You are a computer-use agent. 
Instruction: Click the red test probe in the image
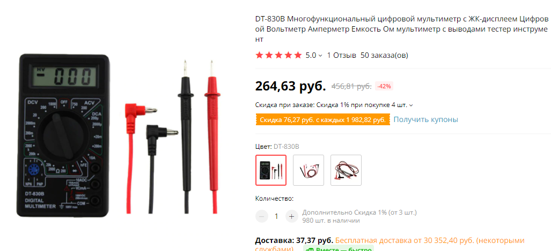pyautogui.click(x=212, y=136)
